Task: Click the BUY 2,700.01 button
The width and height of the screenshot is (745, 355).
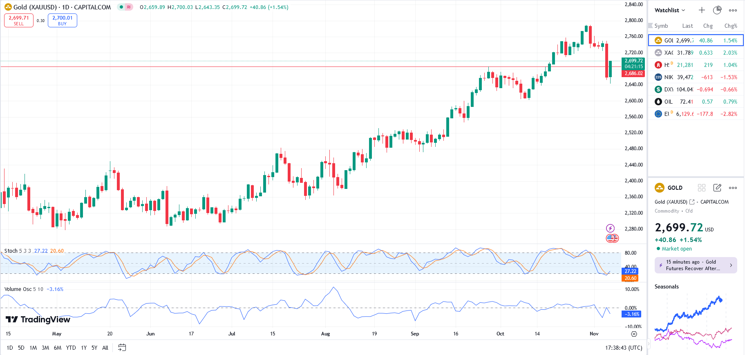Action: 62,20
